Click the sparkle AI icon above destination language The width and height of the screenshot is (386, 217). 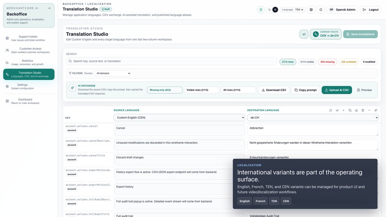tap(375, 110)
